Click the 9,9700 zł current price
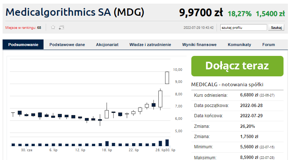The width and height of the screenshot is (289, 160). click(x=201, y=13)
